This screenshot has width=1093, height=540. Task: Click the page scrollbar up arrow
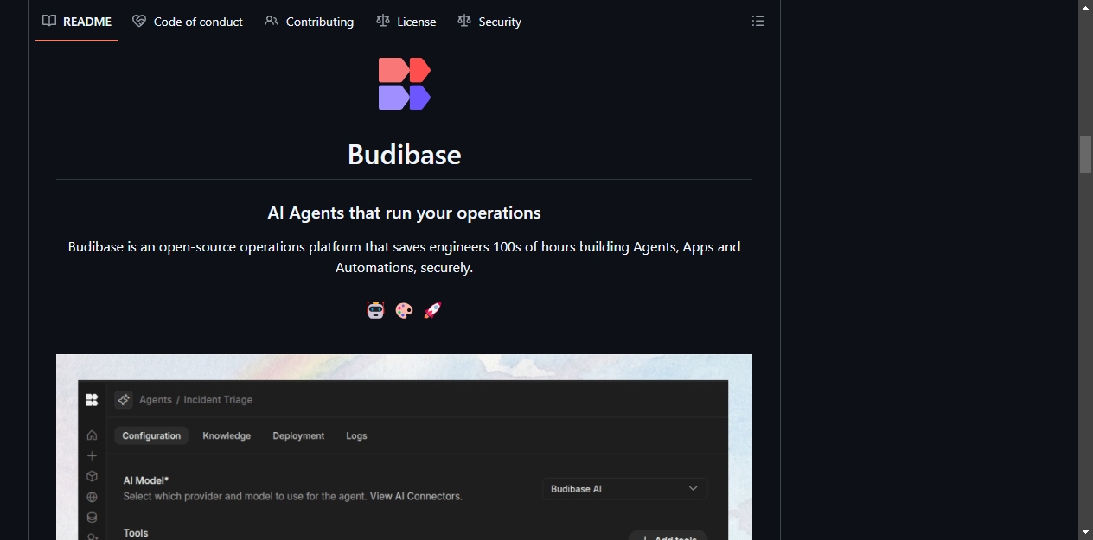(1085, 7)
